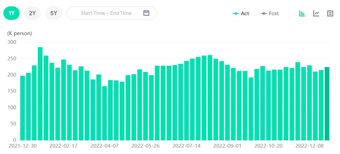This screenshot has height=154, width=340.
Task: Click the 2021-12-30 x-axis date label
Action: click(22, 146)
